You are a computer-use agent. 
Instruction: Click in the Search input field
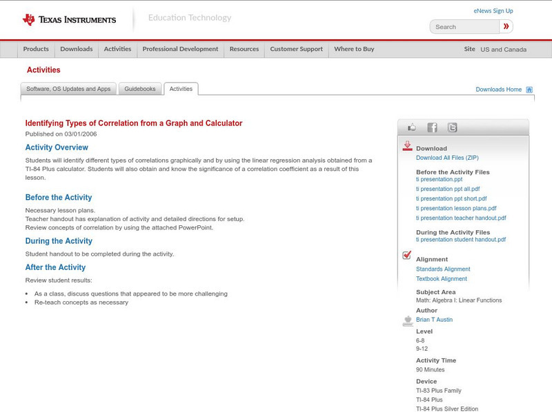(x=464, y=27)
